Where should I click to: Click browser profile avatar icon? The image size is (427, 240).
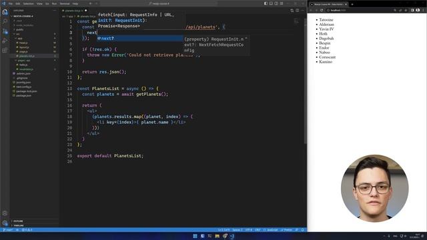418,10
